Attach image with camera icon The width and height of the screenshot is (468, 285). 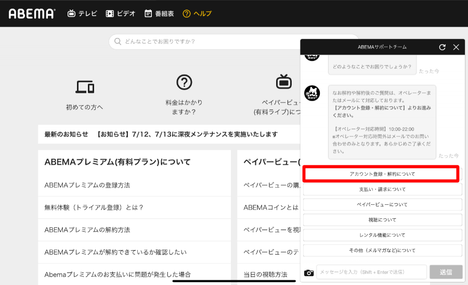point(309,272)
